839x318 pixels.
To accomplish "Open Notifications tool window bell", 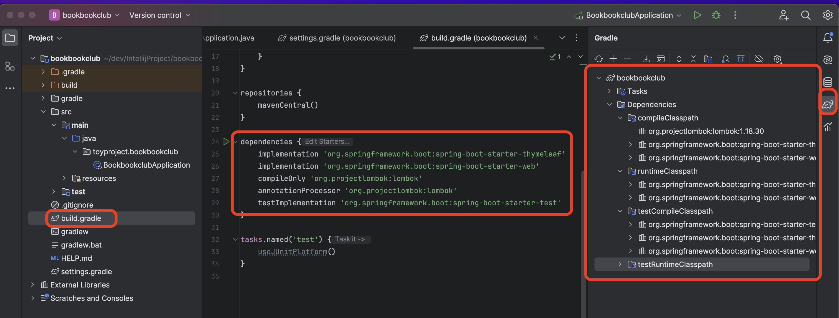I will [x=828, y=38].
